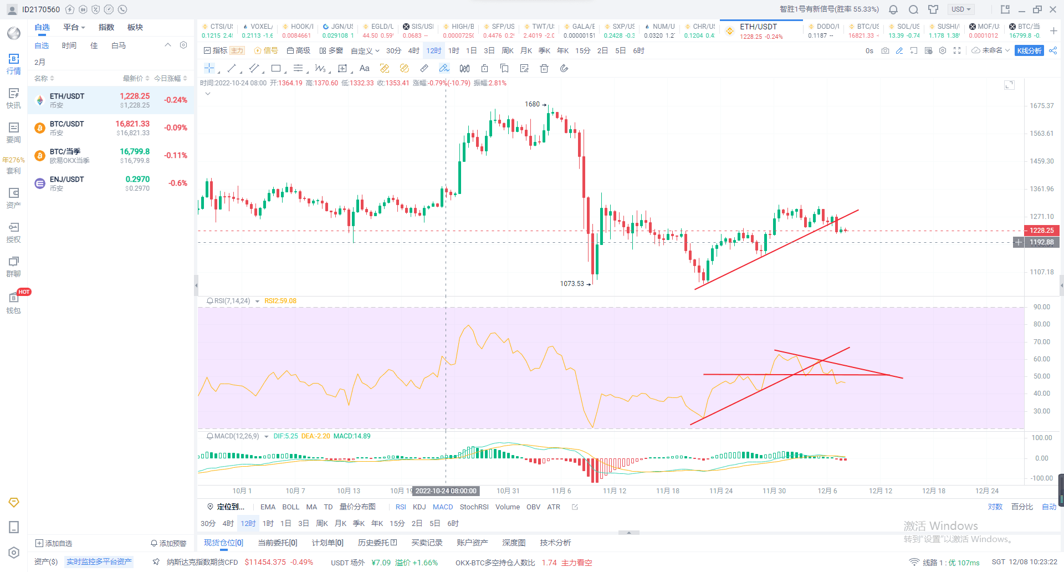Screen dimensions: 1064x572
Task: Open MACD(12,26,9) indicator dropdown arrow
Action: coord(267,436)
